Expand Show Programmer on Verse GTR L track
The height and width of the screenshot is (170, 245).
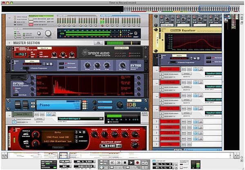tap(14, 119)
